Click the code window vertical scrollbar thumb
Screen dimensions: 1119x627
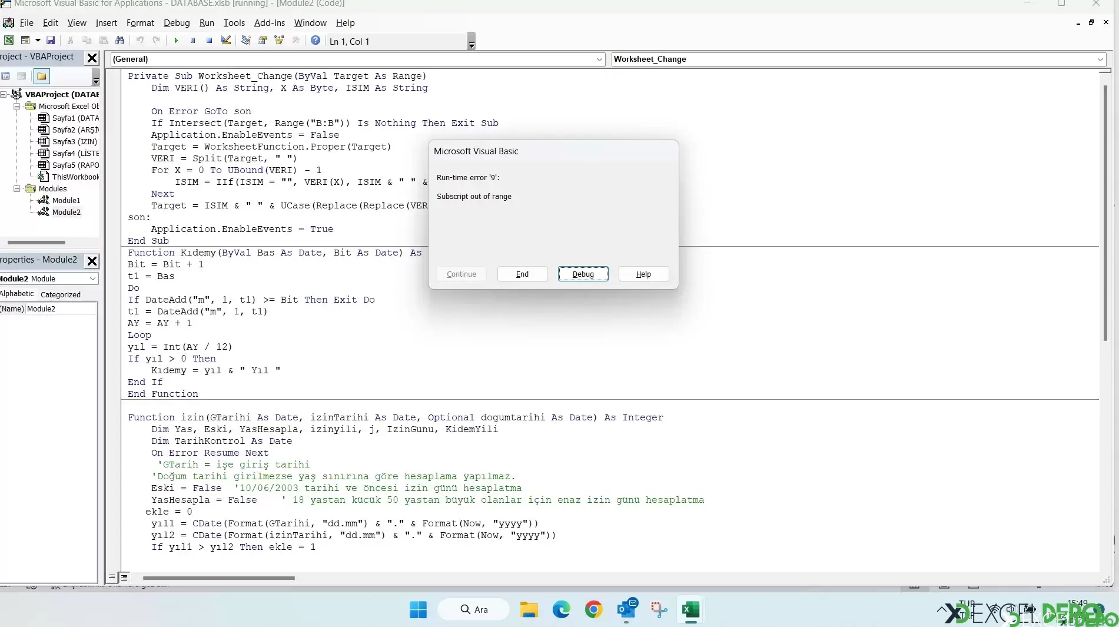(1105, 212)
